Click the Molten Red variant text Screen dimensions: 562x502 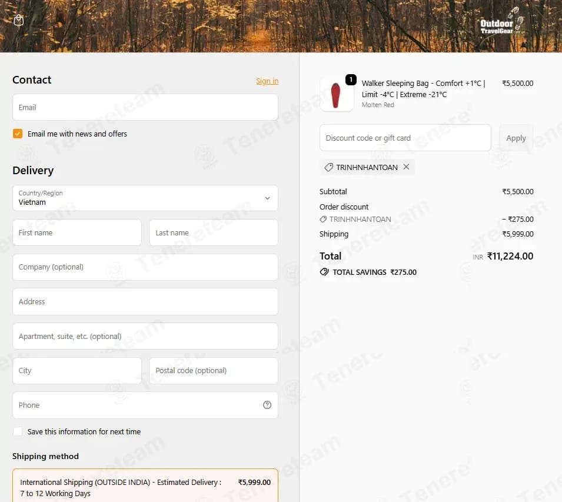378,105
